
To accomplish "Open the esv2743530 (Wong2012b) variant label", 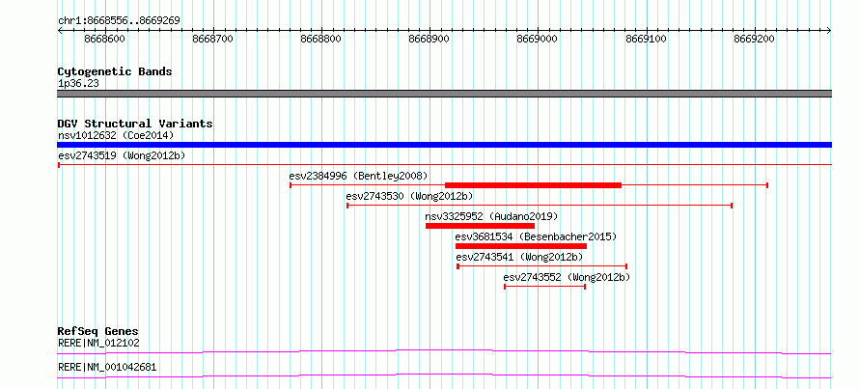I will pos(409,196).
